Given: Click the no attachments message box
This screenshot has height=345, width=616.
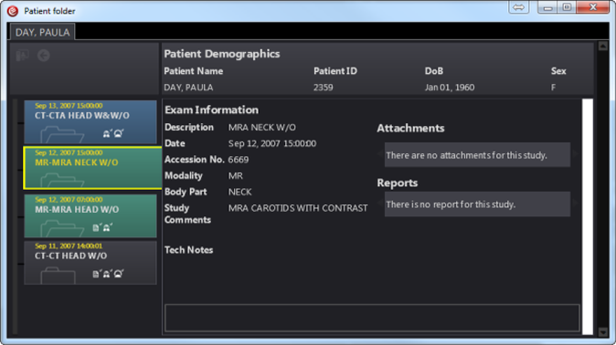Looking at the screenshot, I should pyautogui.click(x=477, y=155).
